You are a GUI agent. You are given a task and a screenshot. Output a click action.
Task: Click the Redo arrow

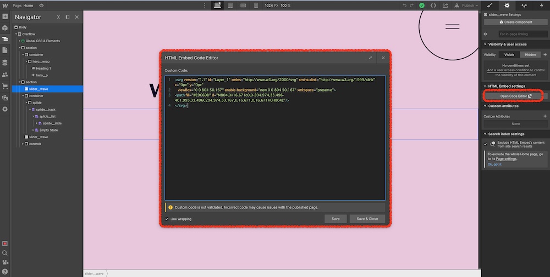pyautogui.click(x=412, y=5)
